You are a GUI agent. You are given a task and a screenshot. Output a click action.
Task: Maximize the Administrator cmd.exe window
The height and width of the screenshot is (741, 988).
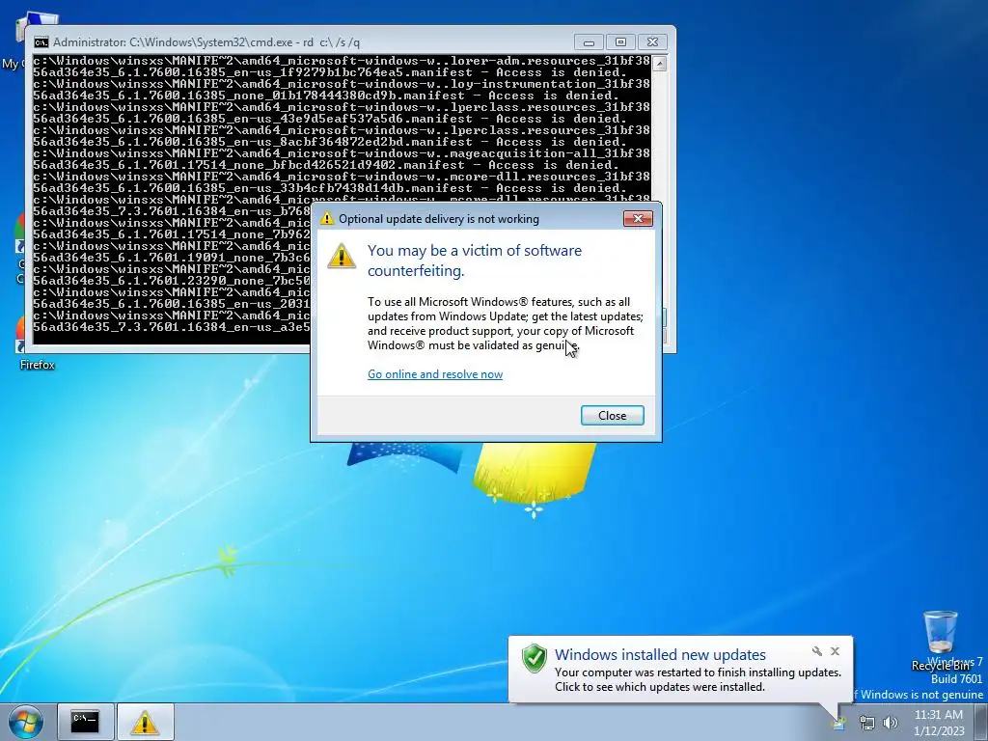[x=620, y=42]
